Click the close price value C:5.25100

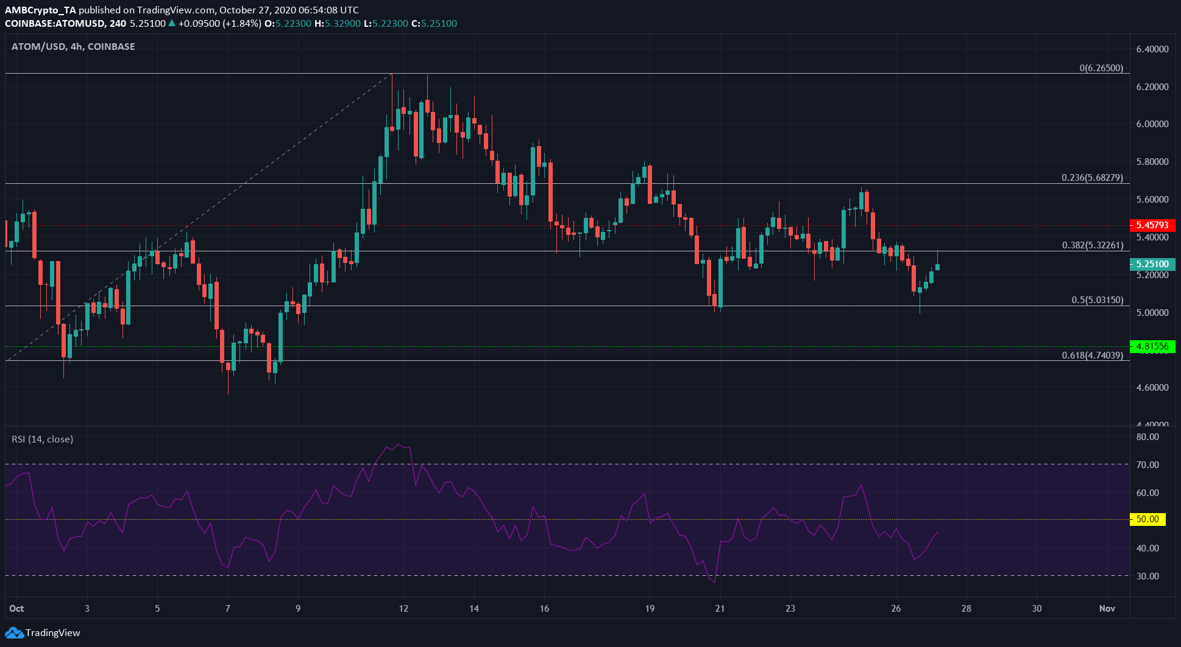(x=434, y=24)
